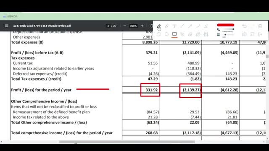Image resolution: width=269 pixels, height=151 pixels.
Task: Click "Profit / (loss) for the period / year"
Action: pyautogui.click(x=41, y=90)
